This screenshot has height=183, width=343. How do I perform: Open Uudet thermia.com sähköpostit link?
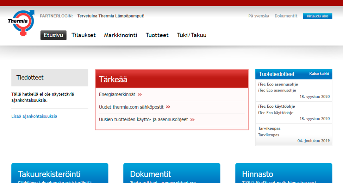tap(131, 107)
